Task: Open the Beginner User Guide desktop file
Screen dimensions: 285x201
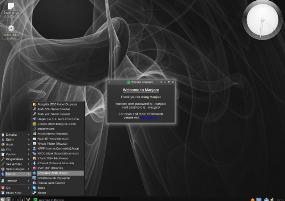Action: (x=11, y=10)
